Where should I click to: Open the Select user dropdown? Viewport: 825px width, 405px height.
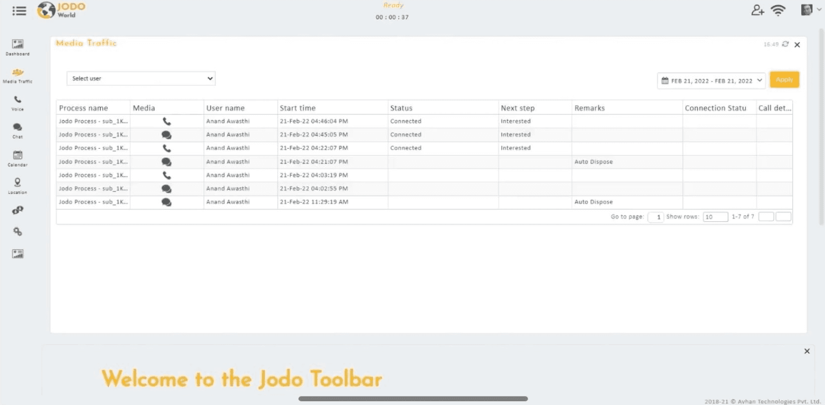141,79
